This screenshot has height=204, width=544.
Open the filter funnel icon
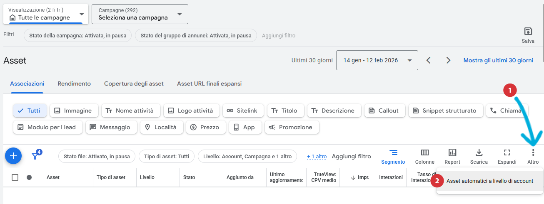point(36,156)
